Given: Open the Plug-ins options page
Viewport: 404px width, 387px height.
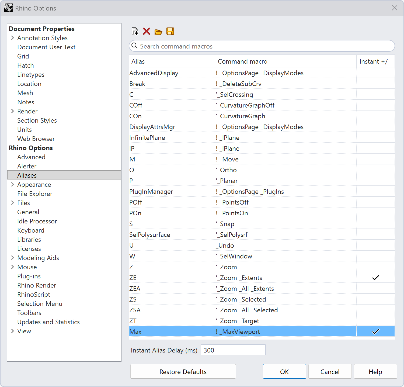Looking at the screenshot, I should tap(29, 276).
